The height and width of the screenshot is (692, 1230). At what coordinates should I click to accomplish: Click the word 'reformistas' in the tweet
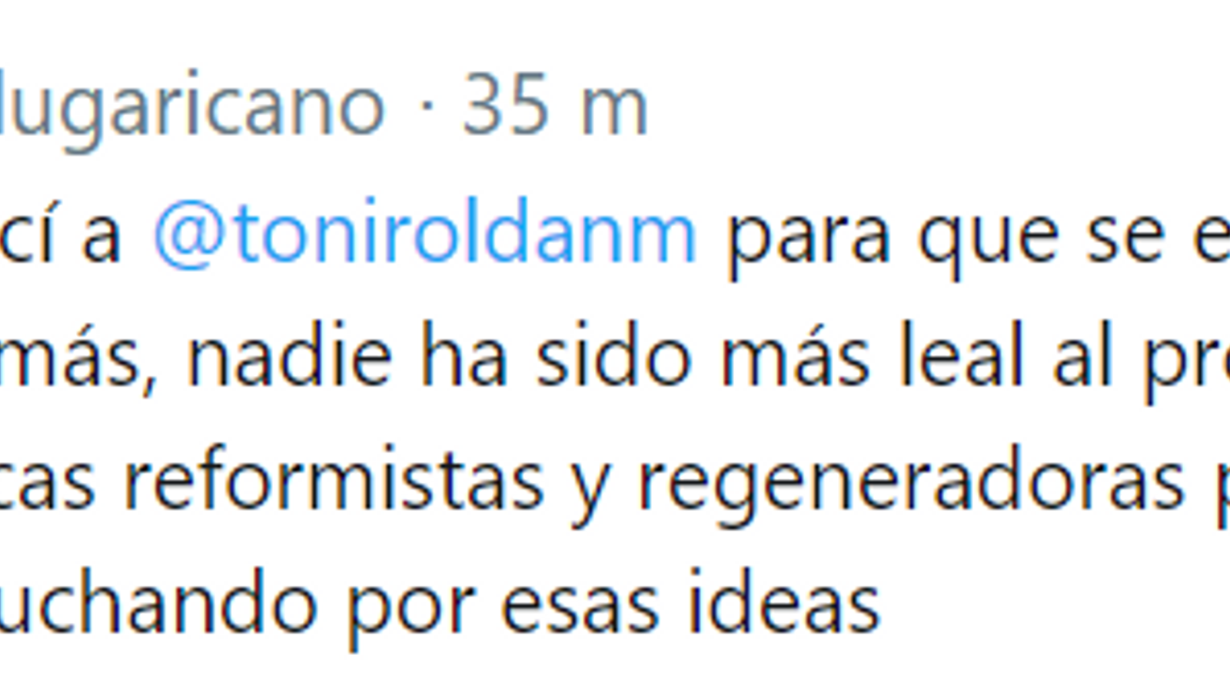(x=334, y=481)
